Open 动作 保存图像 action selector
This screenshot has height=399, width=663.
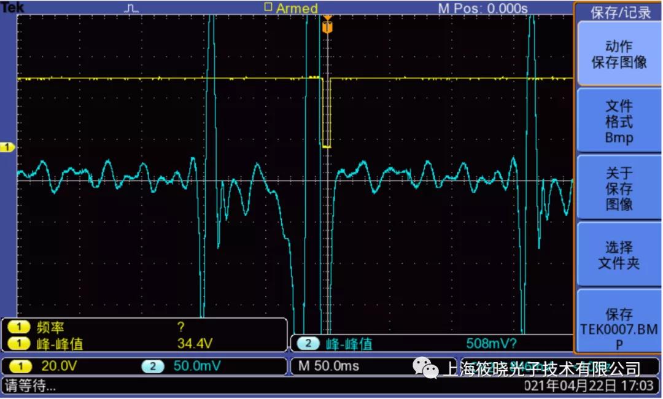point(618,54)
